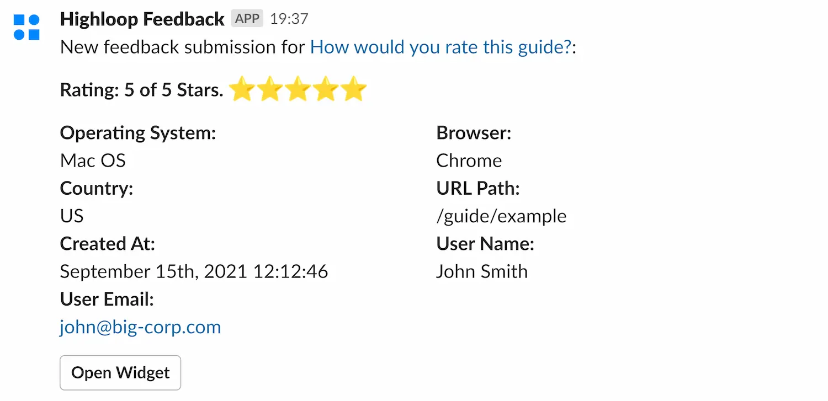This screenshot has width=828, height=401.
Task: Click the Mac OS operating system value
Action: pos(93,161)
